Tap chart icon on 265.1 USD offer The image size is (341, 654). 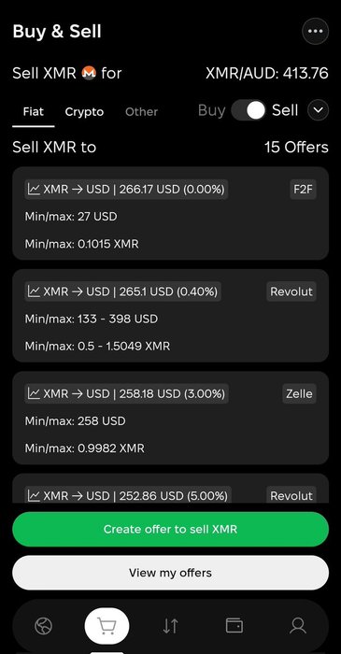34,291
